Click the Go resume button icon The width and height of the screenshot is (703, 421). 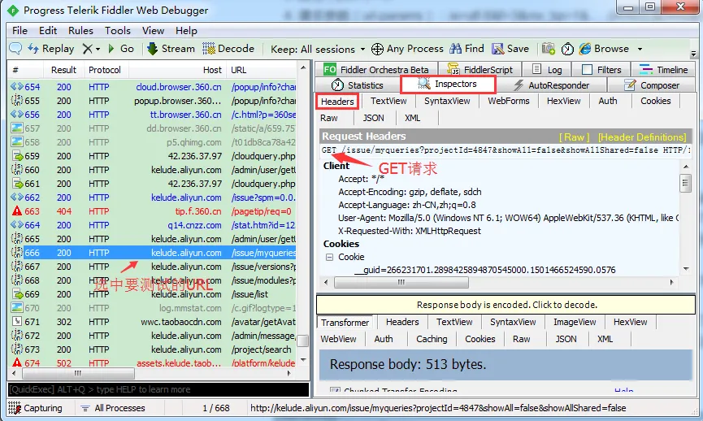pyautogui.click(x=111, y=49)
